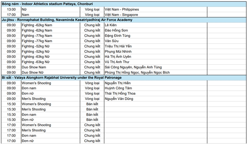Select the Việt Nam - Philippines match cell
247x144 pixels.
[x=122, y=9]
